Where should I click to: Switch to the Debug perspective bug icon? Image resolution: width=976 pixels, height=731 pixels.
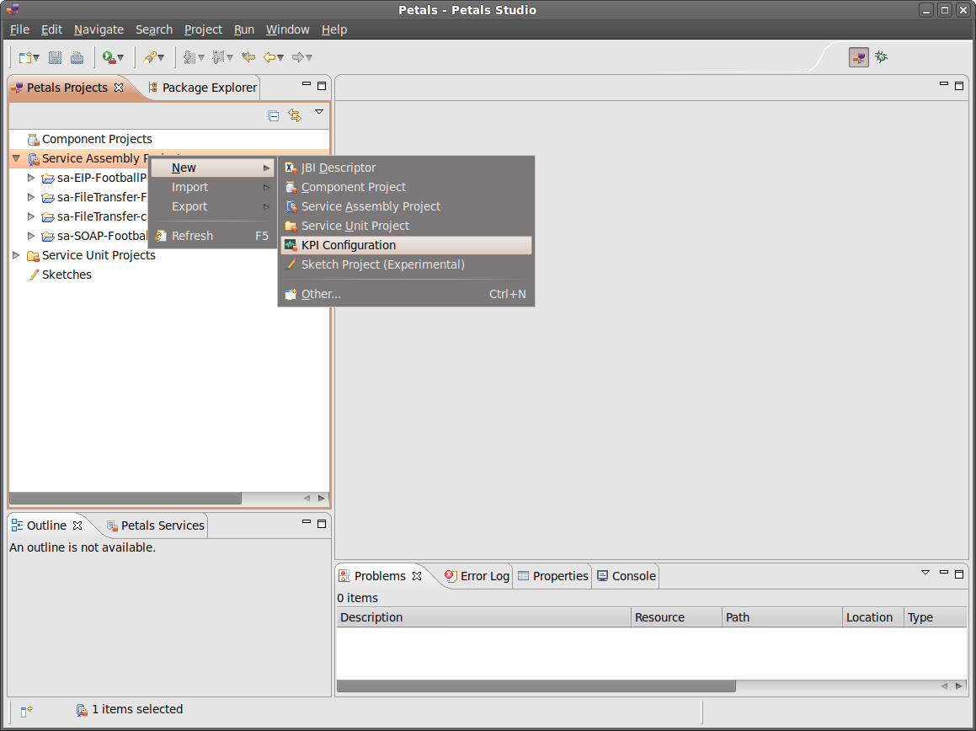pos(881,57)
